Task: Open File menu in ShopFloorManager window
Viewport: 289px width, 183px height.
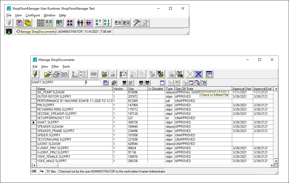Action: tap(9, 15)
